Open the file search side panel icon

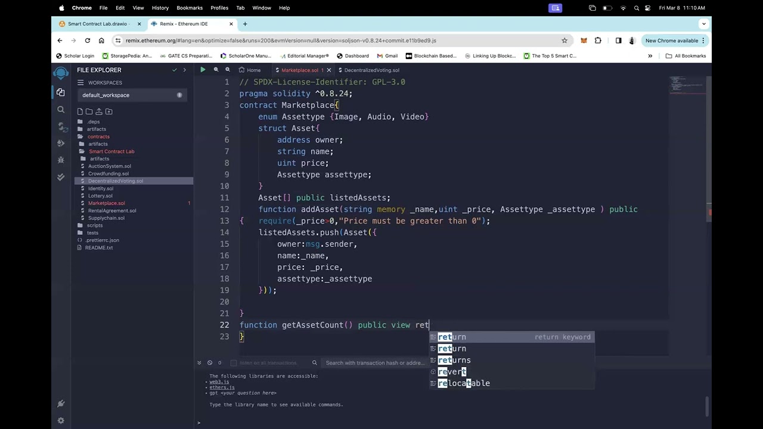[61, 110]
